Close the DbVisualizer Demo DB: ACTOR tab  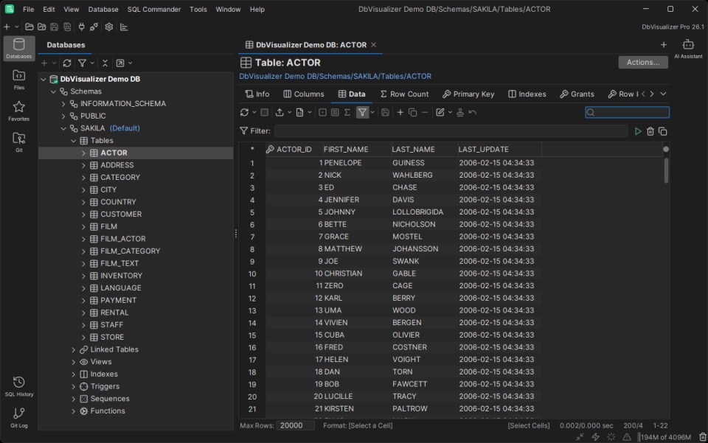point(373,45)
